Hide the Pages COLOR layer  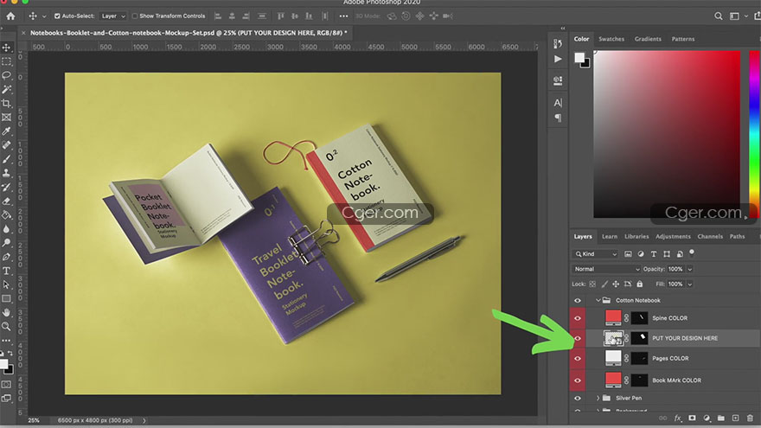[578, 359]
